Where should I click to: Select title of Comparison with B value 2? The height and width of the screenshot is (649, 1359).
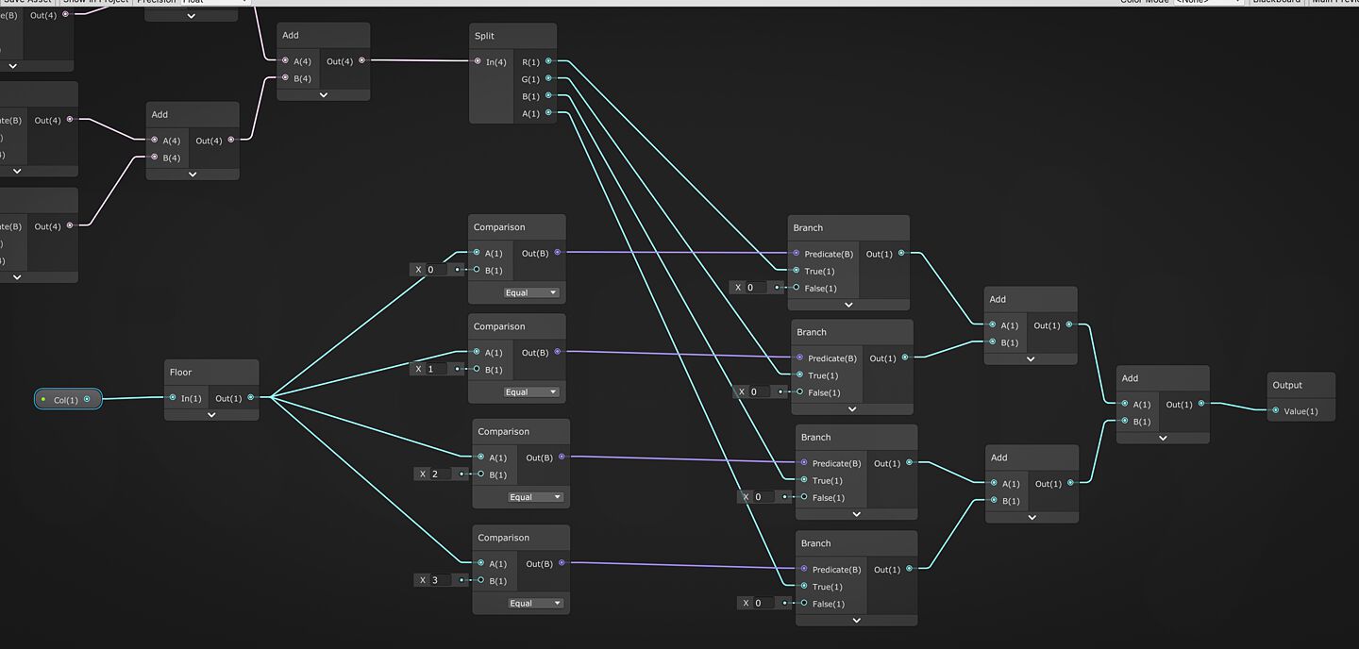pyautogui.click(x=503, y=431)
